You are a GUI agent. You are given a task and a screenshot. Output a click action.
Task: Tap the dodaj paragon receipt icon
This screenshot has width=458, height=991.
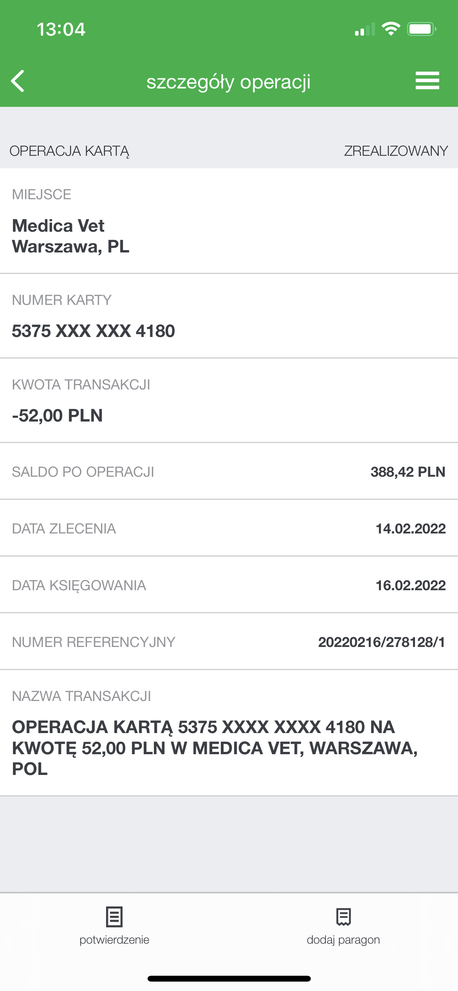343,917
